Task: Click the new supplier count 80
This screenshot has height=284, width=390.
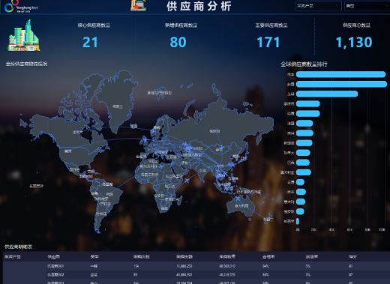Action: click(x=178, y=42)
